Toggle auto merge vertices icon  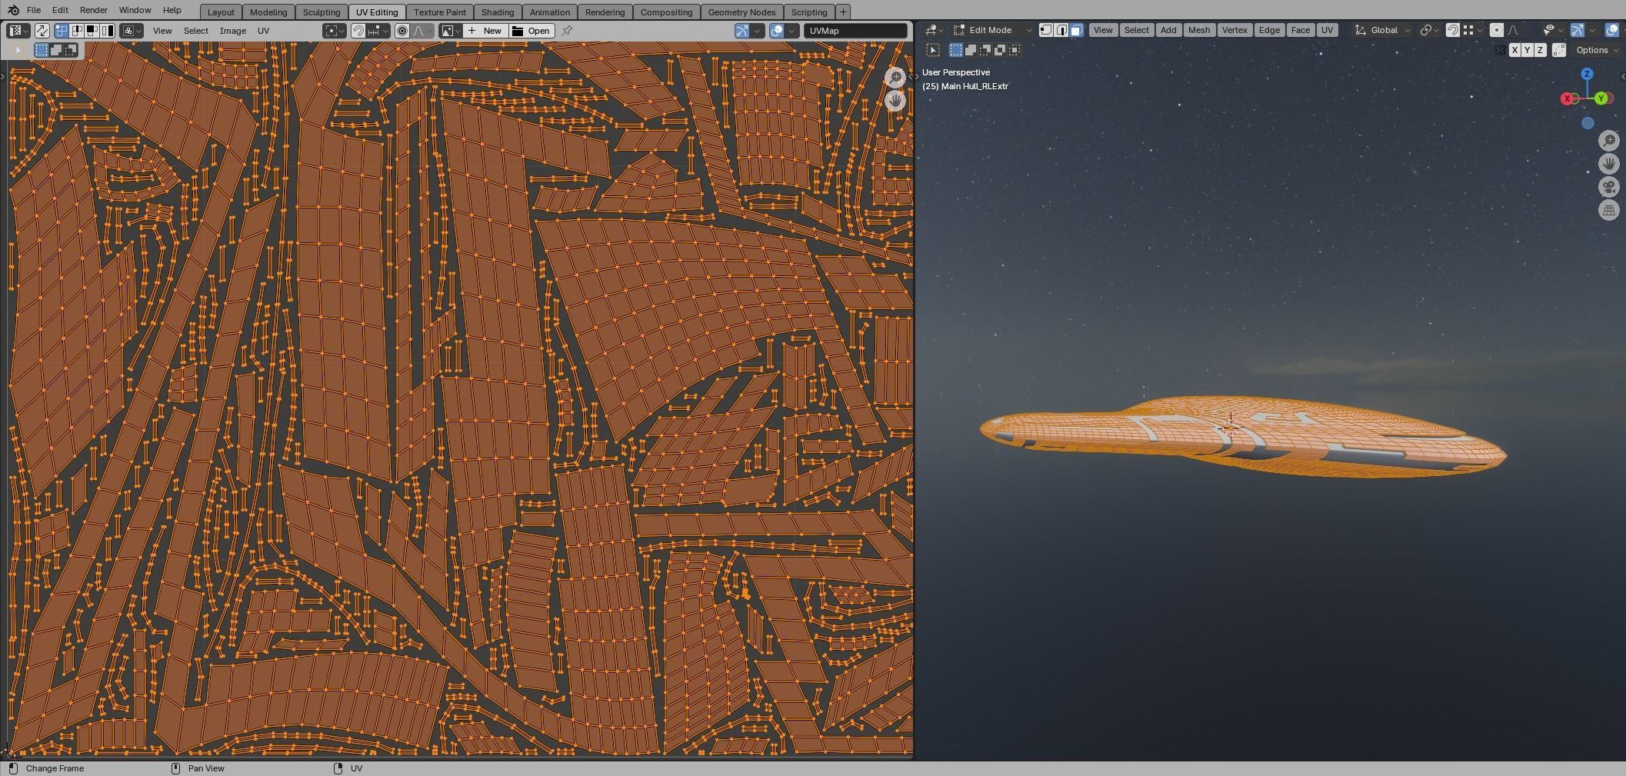[1559, 50]
